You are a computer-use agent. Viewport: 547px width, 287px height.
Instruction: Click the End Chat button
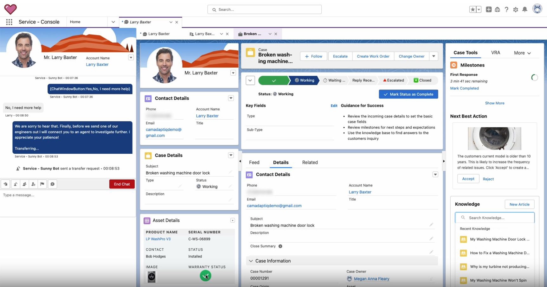[122, 184]
